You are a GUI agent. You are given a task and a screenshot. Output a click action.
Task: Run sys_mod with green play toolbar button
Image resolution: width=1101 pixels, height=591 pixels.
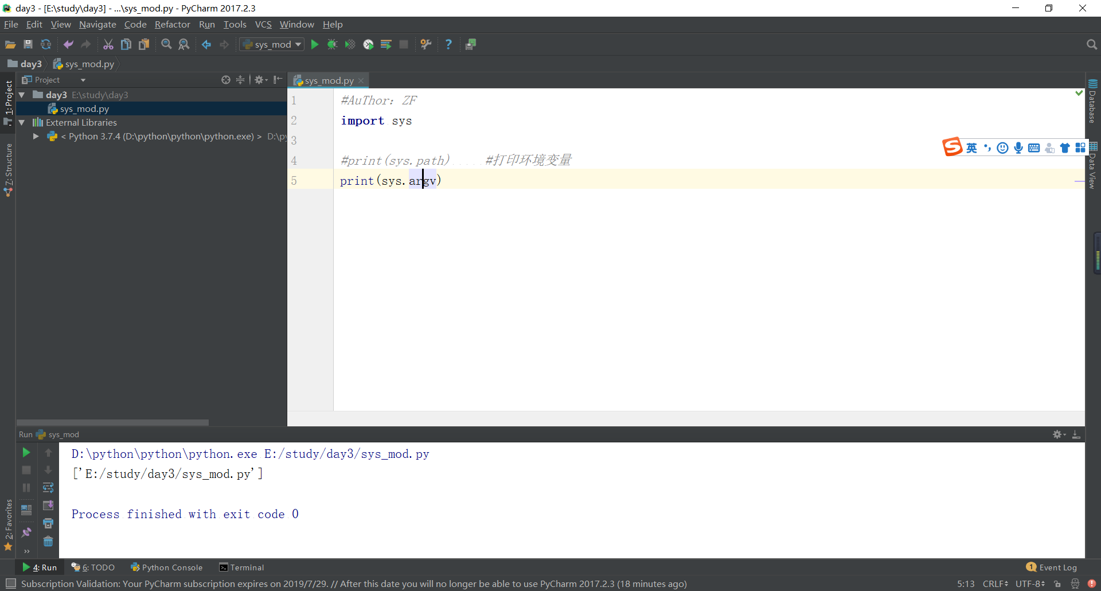coord(315,44)
